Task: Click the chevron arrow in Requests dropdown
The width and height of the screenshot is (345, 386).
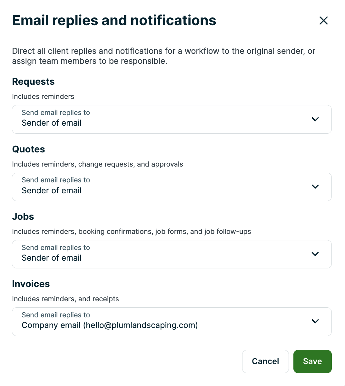Action: 315,119
